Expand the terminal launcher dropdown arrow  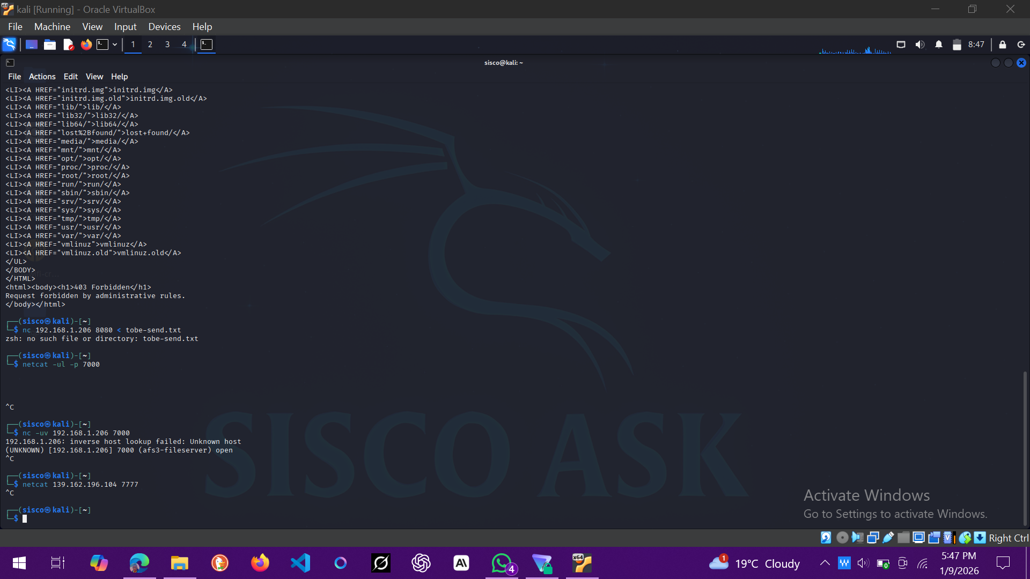click(115, 44)
